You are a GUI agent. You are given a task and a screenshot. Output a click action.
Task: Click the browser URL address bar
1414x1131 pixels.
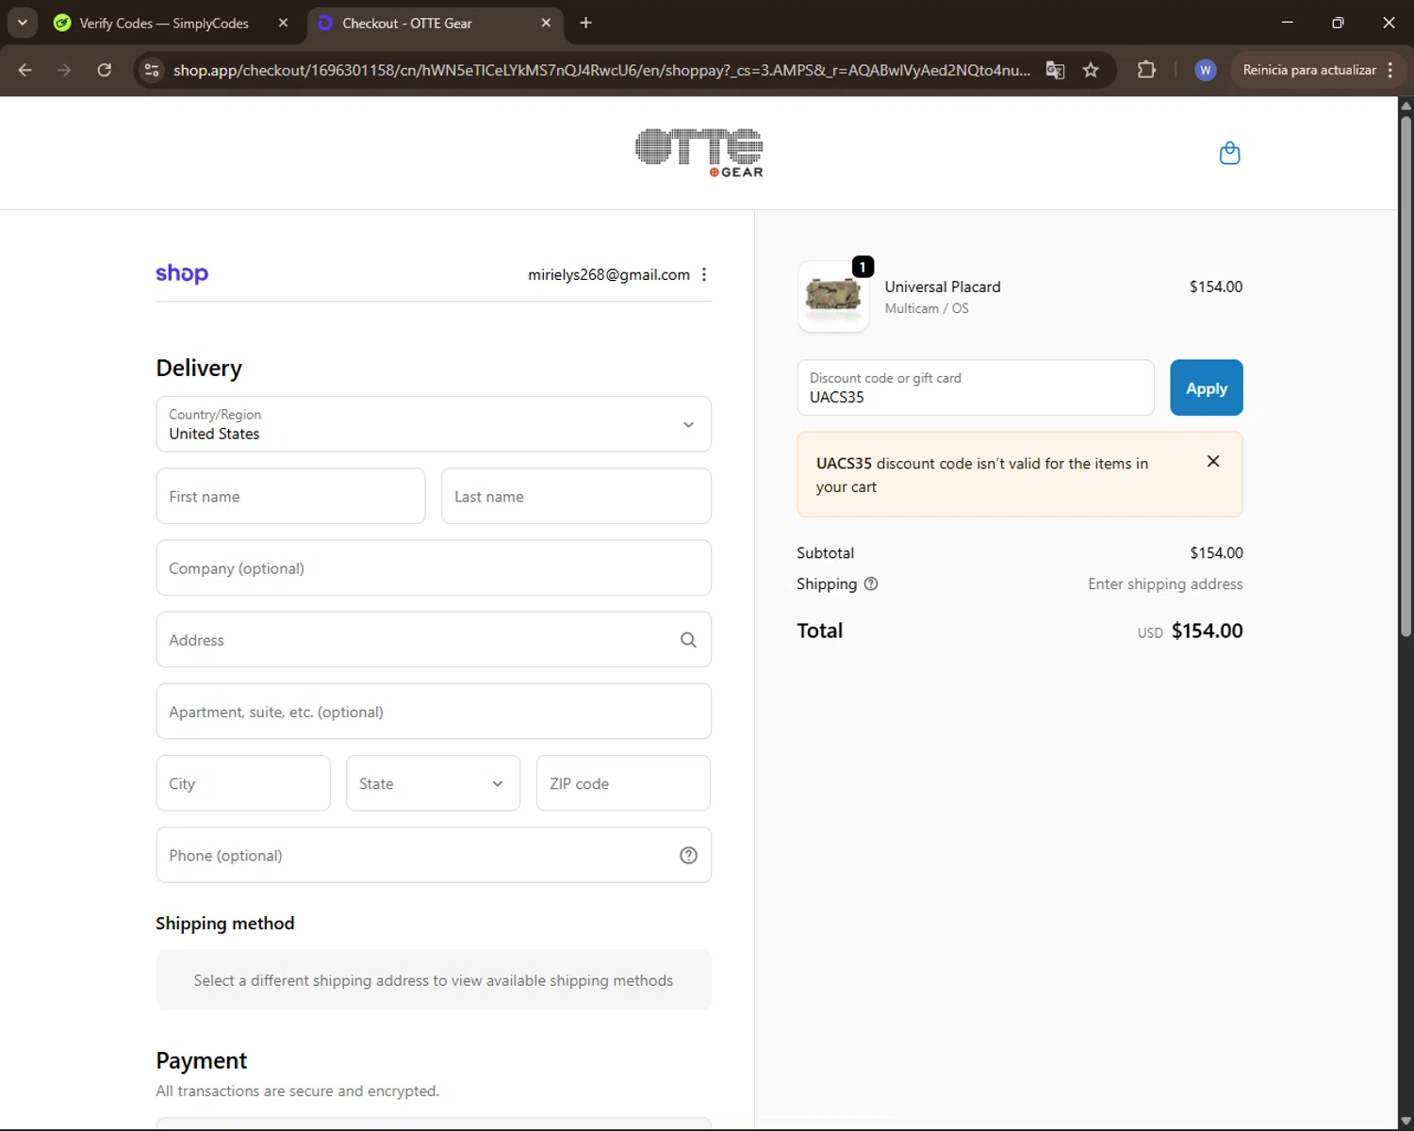[601, 70]
